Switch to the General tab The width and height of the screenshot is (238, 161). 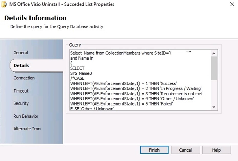(21, 53)
